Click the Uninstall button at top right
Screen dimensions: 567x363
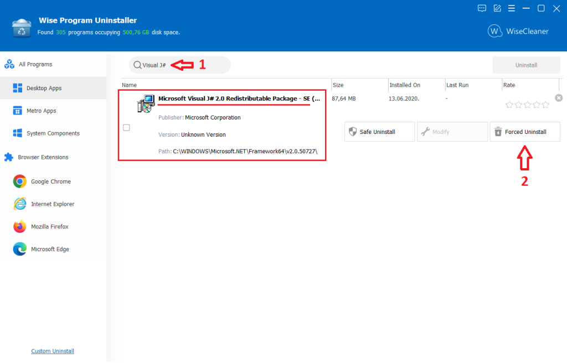[x=526, y=65]
